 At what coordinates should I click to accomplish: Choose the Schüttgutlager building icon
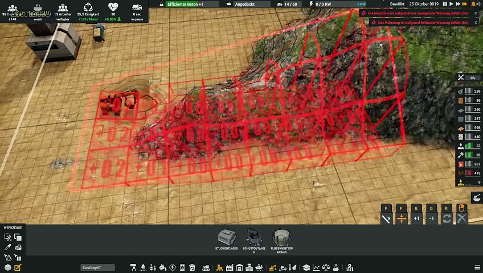pyautogui.click(x=254, y=238)
